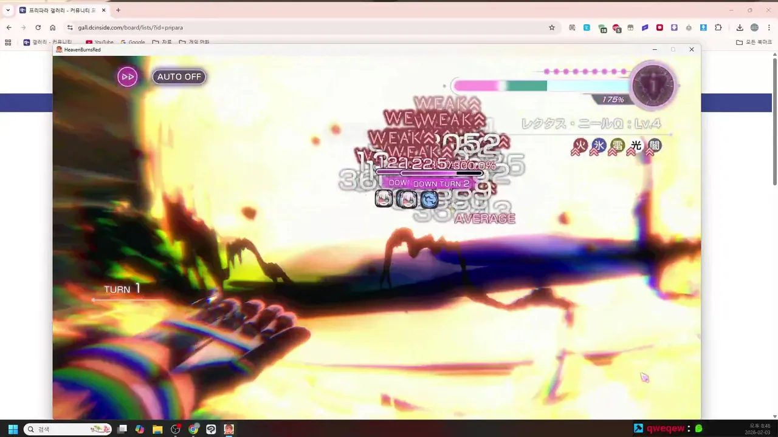Click the DOWN TURN 2 label

coord(441,184)
